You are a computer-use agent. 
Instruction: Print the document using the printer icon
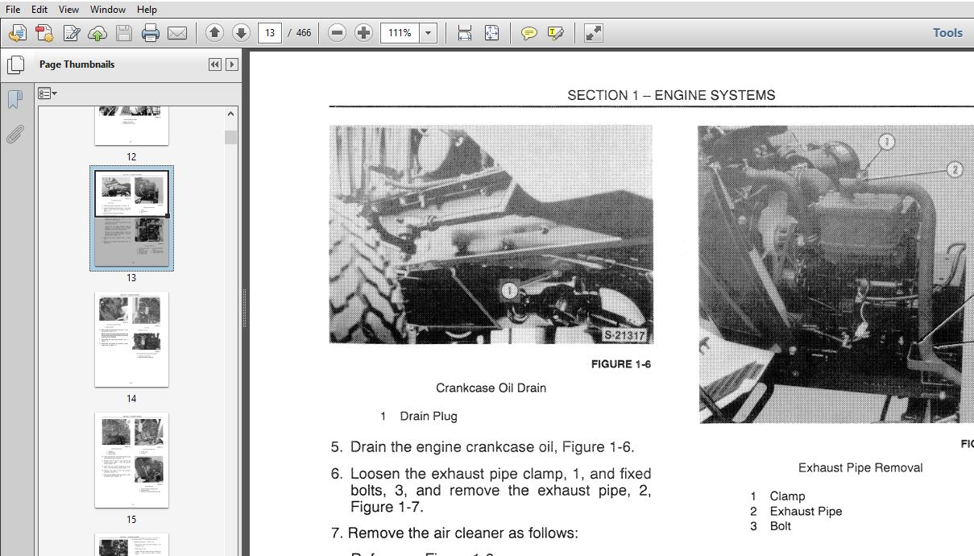pos(151,33)
